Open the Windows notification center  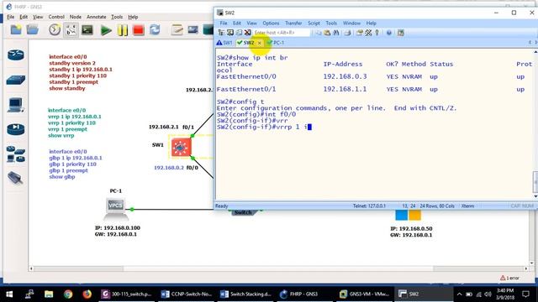click(525, 294)
